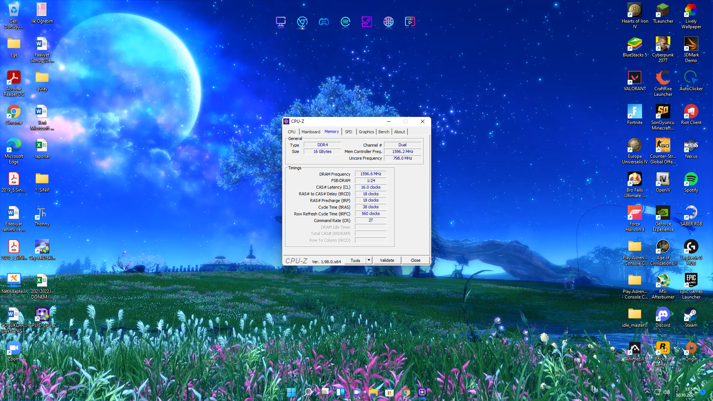This screenshot has height=401, width=713.
Task: Launch MSI Afterburner from the desktop
Action: coord(662,281)
